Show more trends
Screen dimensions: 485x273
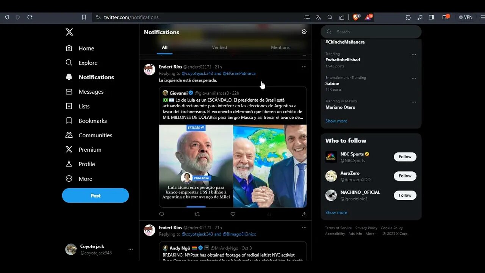point(336,121)
